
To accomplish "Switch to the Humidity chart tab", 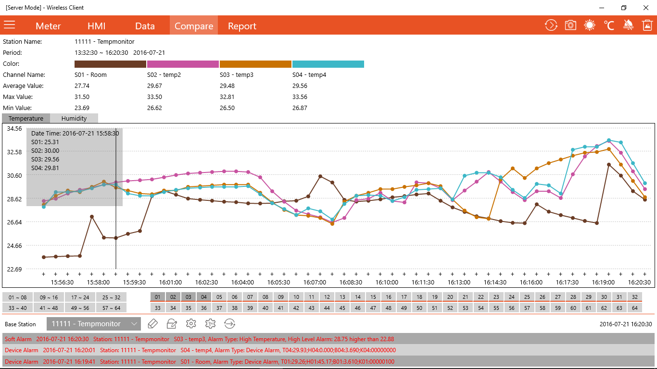I will click(x=74, y=118).
